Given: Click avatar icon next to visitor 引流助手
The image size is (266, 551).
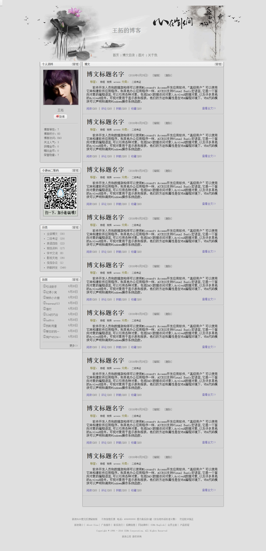Looking at the screenshot, I should pyautogui.click(x=45, y=286).
